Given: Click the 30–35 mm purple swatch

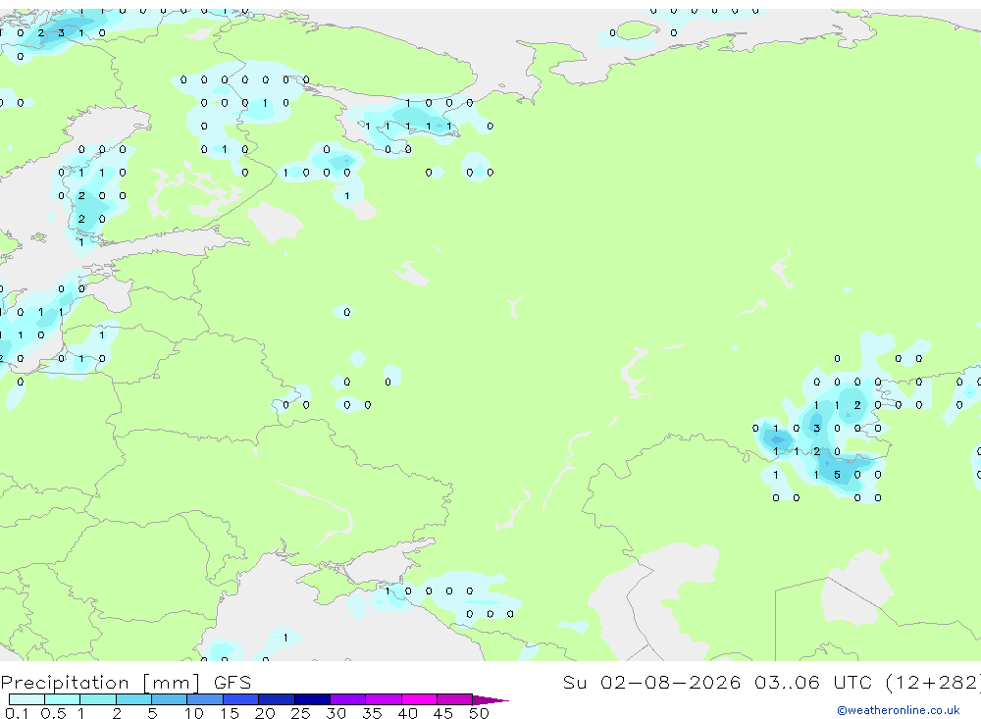Looking at the screenshot, I should click(348, 699).
